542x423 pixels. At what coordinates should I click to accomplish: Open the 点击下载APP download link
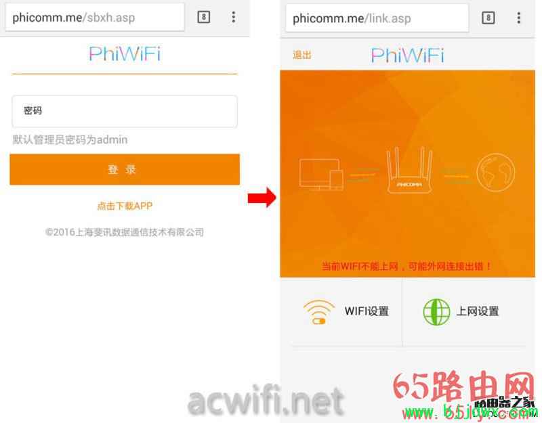(x=125, y=206)
